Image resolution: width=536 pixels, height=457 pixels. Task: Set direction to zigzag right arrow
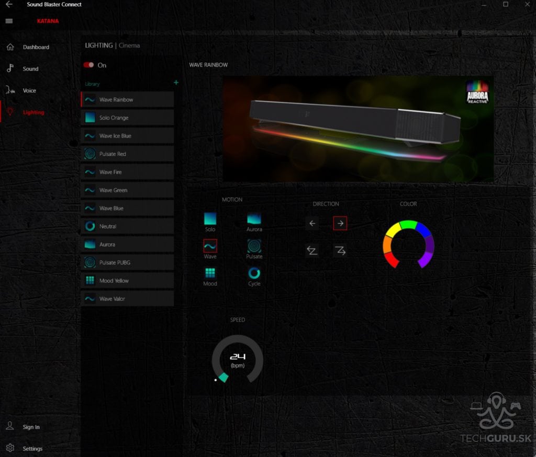click(x=340, y=250)
